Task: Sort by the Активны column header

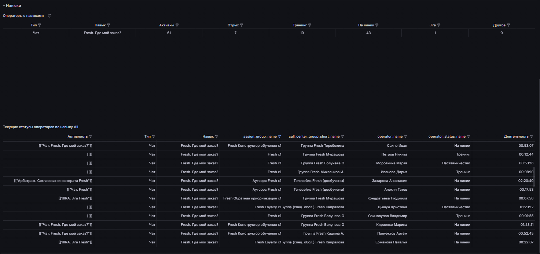Action: (167, 25)
